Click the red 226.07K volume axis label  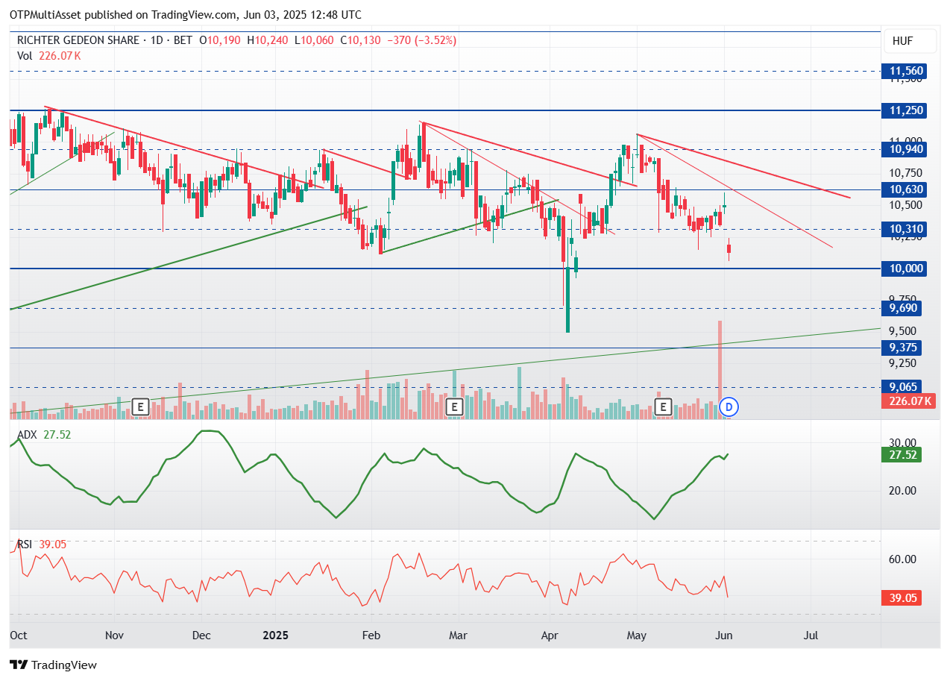tap(909, 401)
